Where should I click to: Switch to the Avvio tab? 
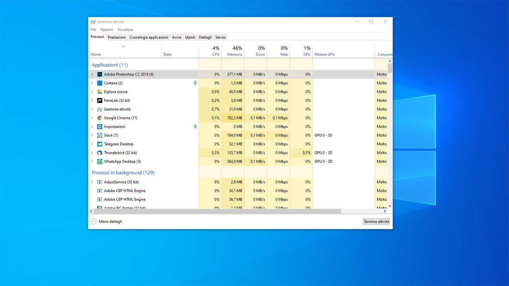pos(177,37)
